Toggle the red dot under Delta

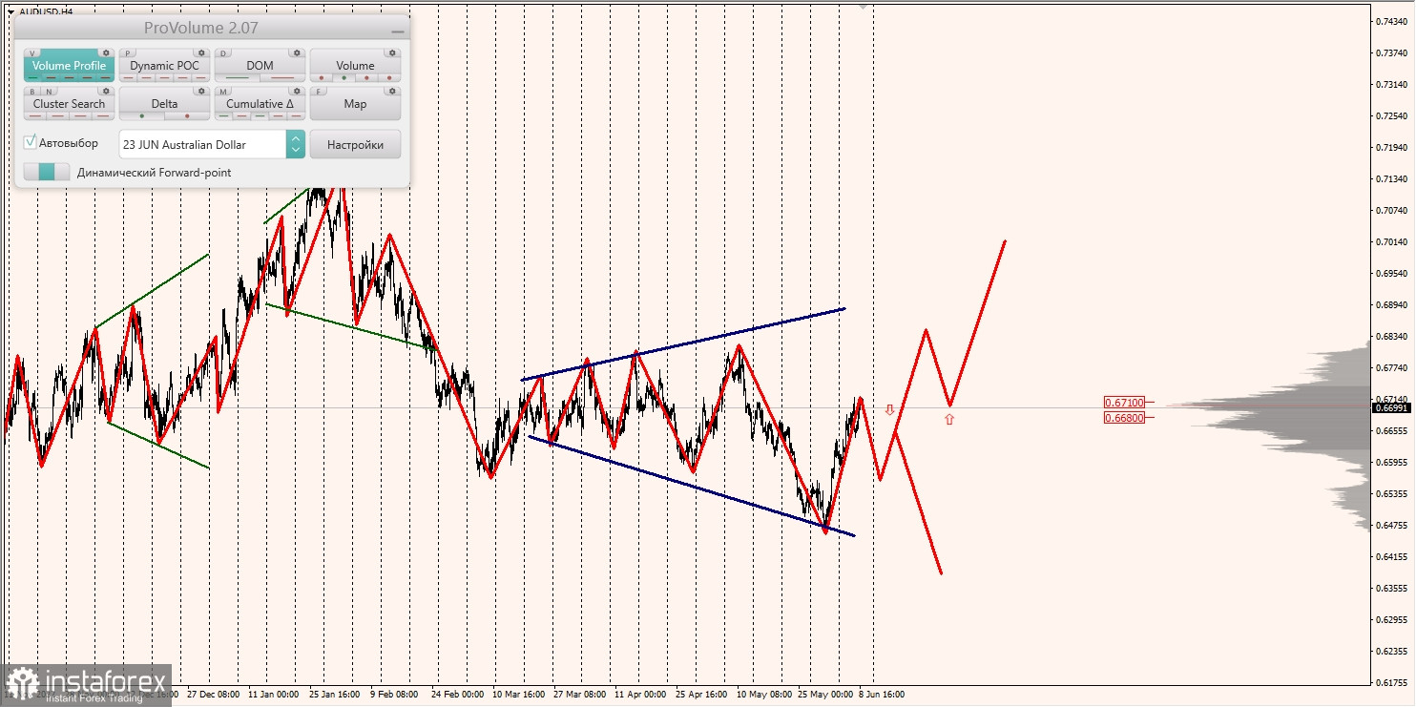pos(187,116)
